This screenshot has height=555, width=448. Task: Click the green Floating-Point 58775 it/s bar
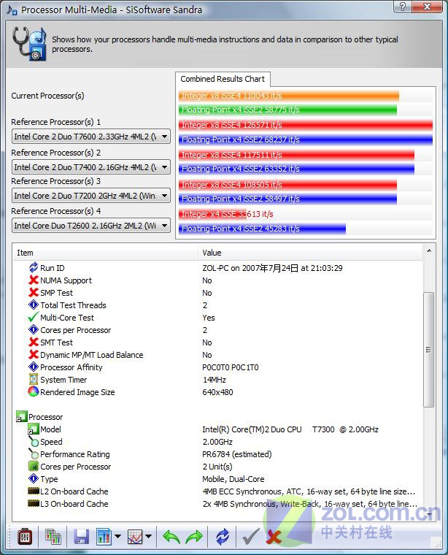[287, 110]
